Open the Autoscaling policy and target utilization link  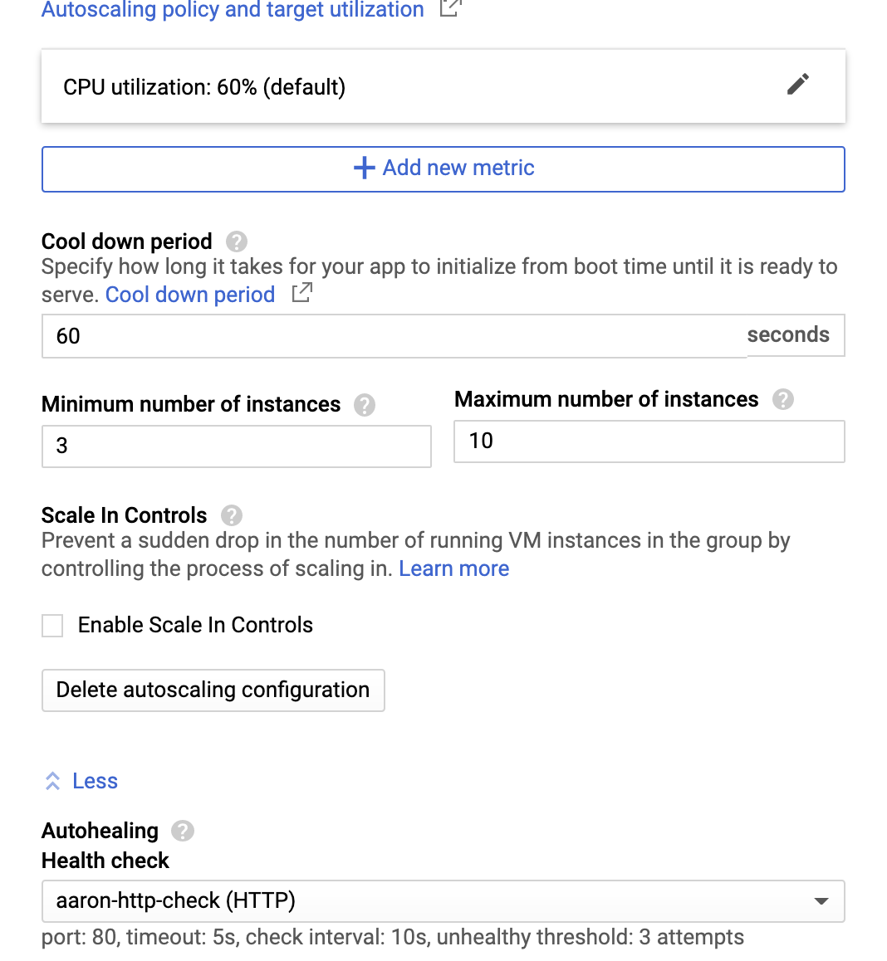(233, 8)
